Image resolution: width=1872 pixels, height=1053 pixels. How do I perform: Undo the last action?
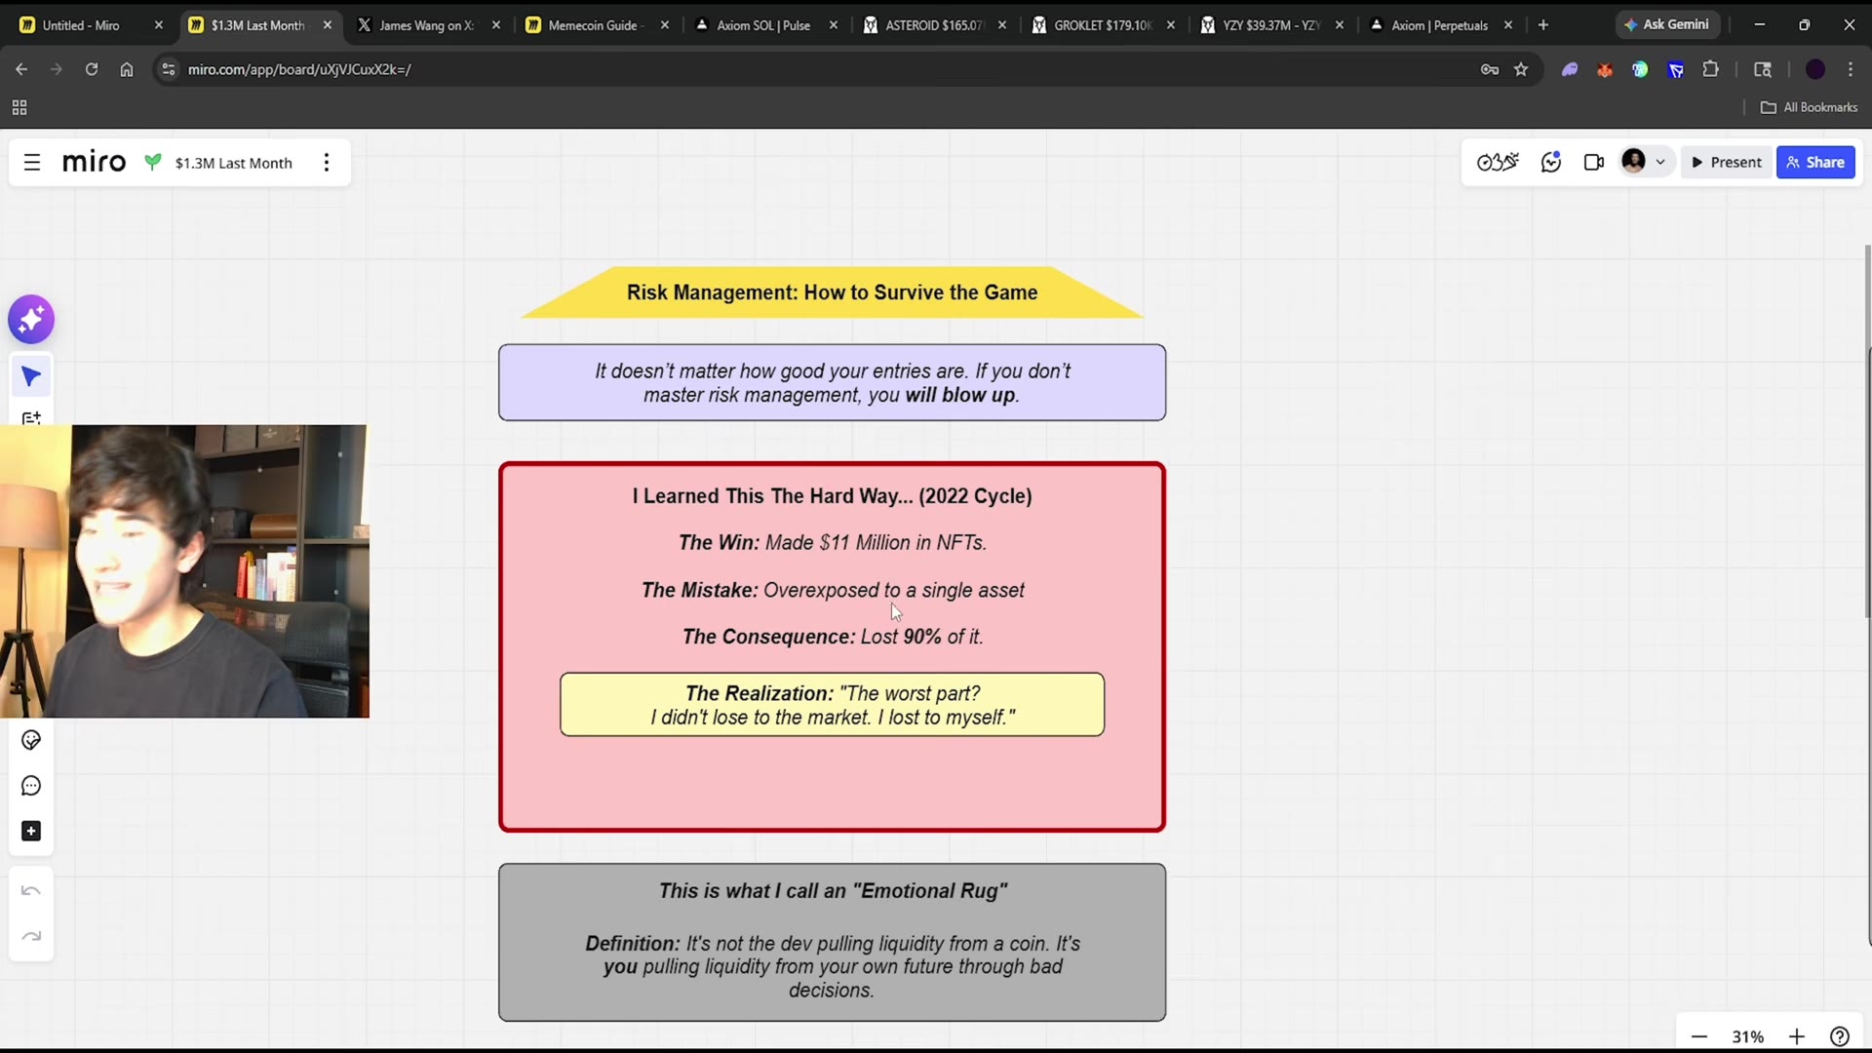[x=31, y=890]
